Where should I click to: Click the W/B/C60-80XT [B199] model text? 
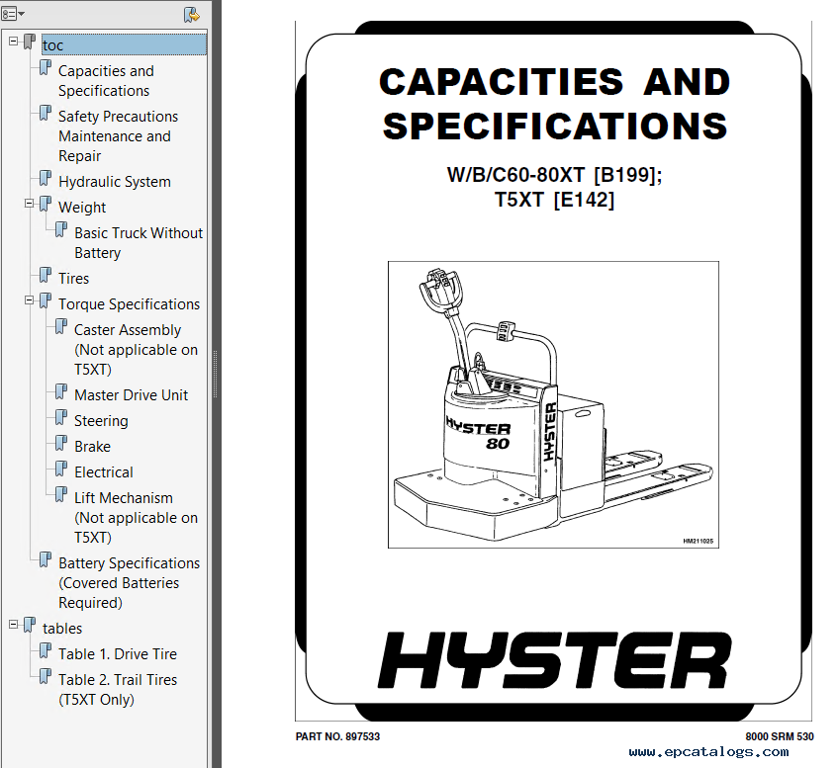tap(554, 175)
